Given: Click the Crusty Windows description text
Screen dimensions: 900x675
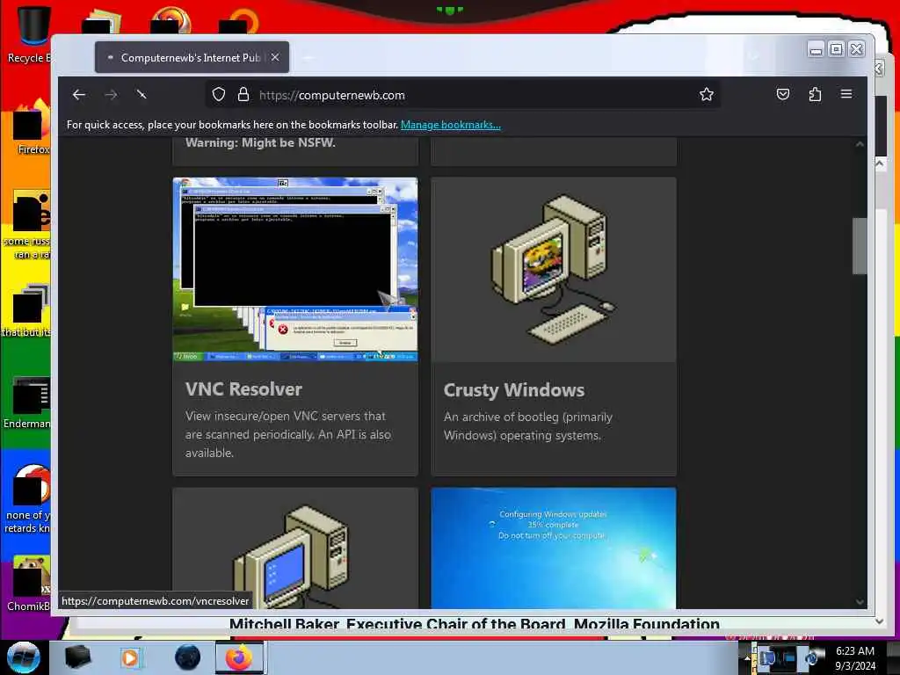Looking at the screenshot, I should click(528, 426).
